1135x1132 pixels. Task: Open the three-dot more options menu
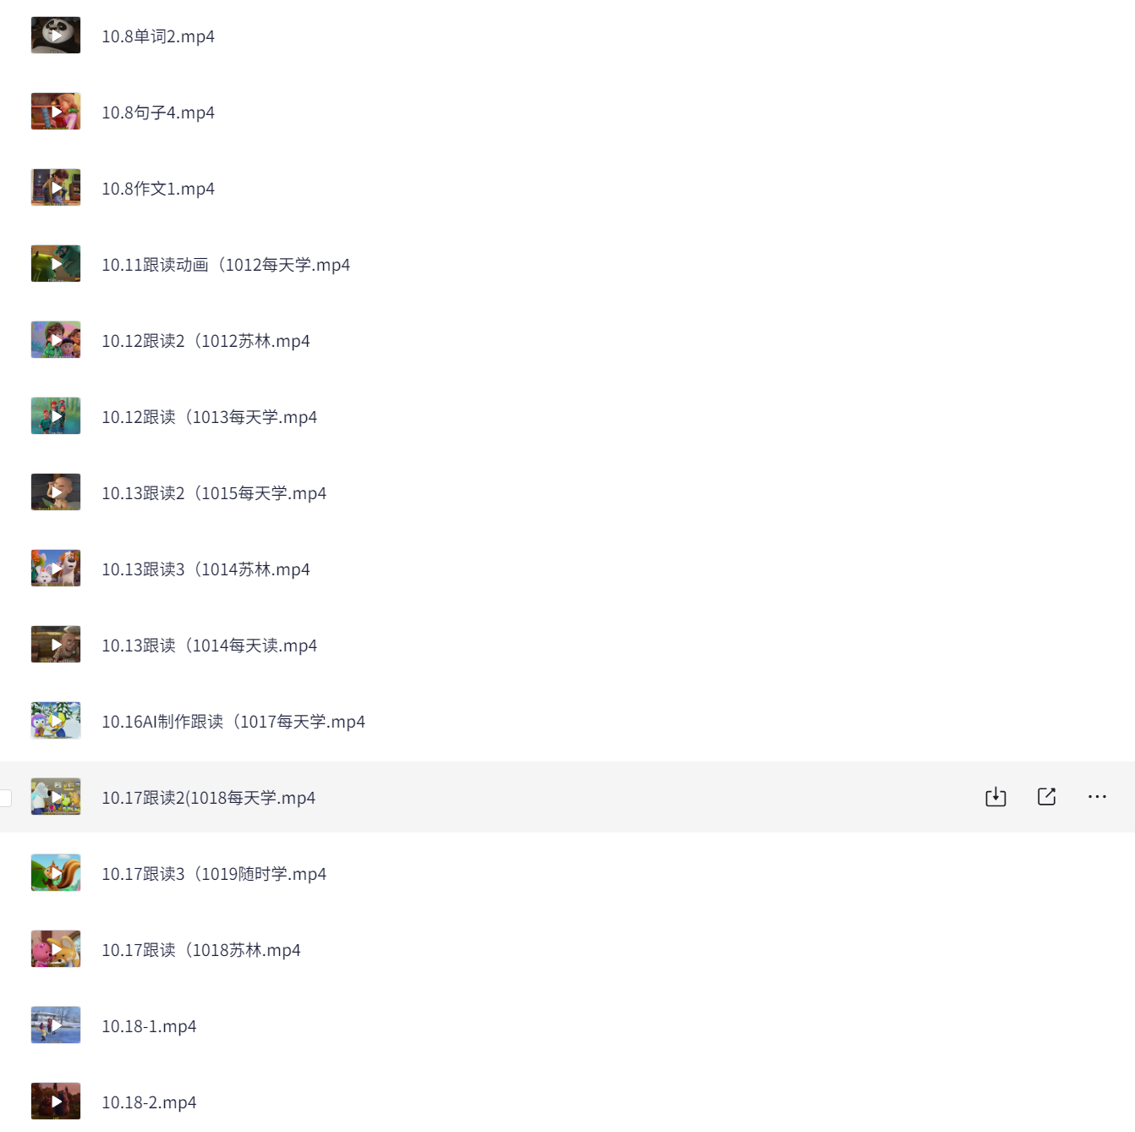coord(1097,797)
